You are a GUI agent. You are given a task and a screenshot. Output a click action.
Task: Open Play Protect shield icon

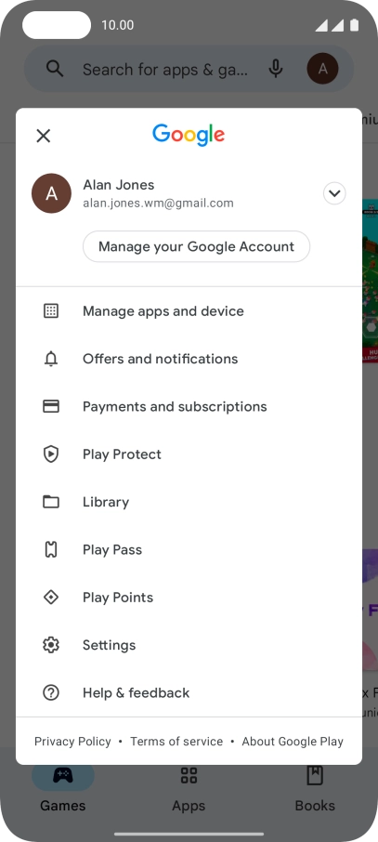pyautogui.click(x=51, y=454)
